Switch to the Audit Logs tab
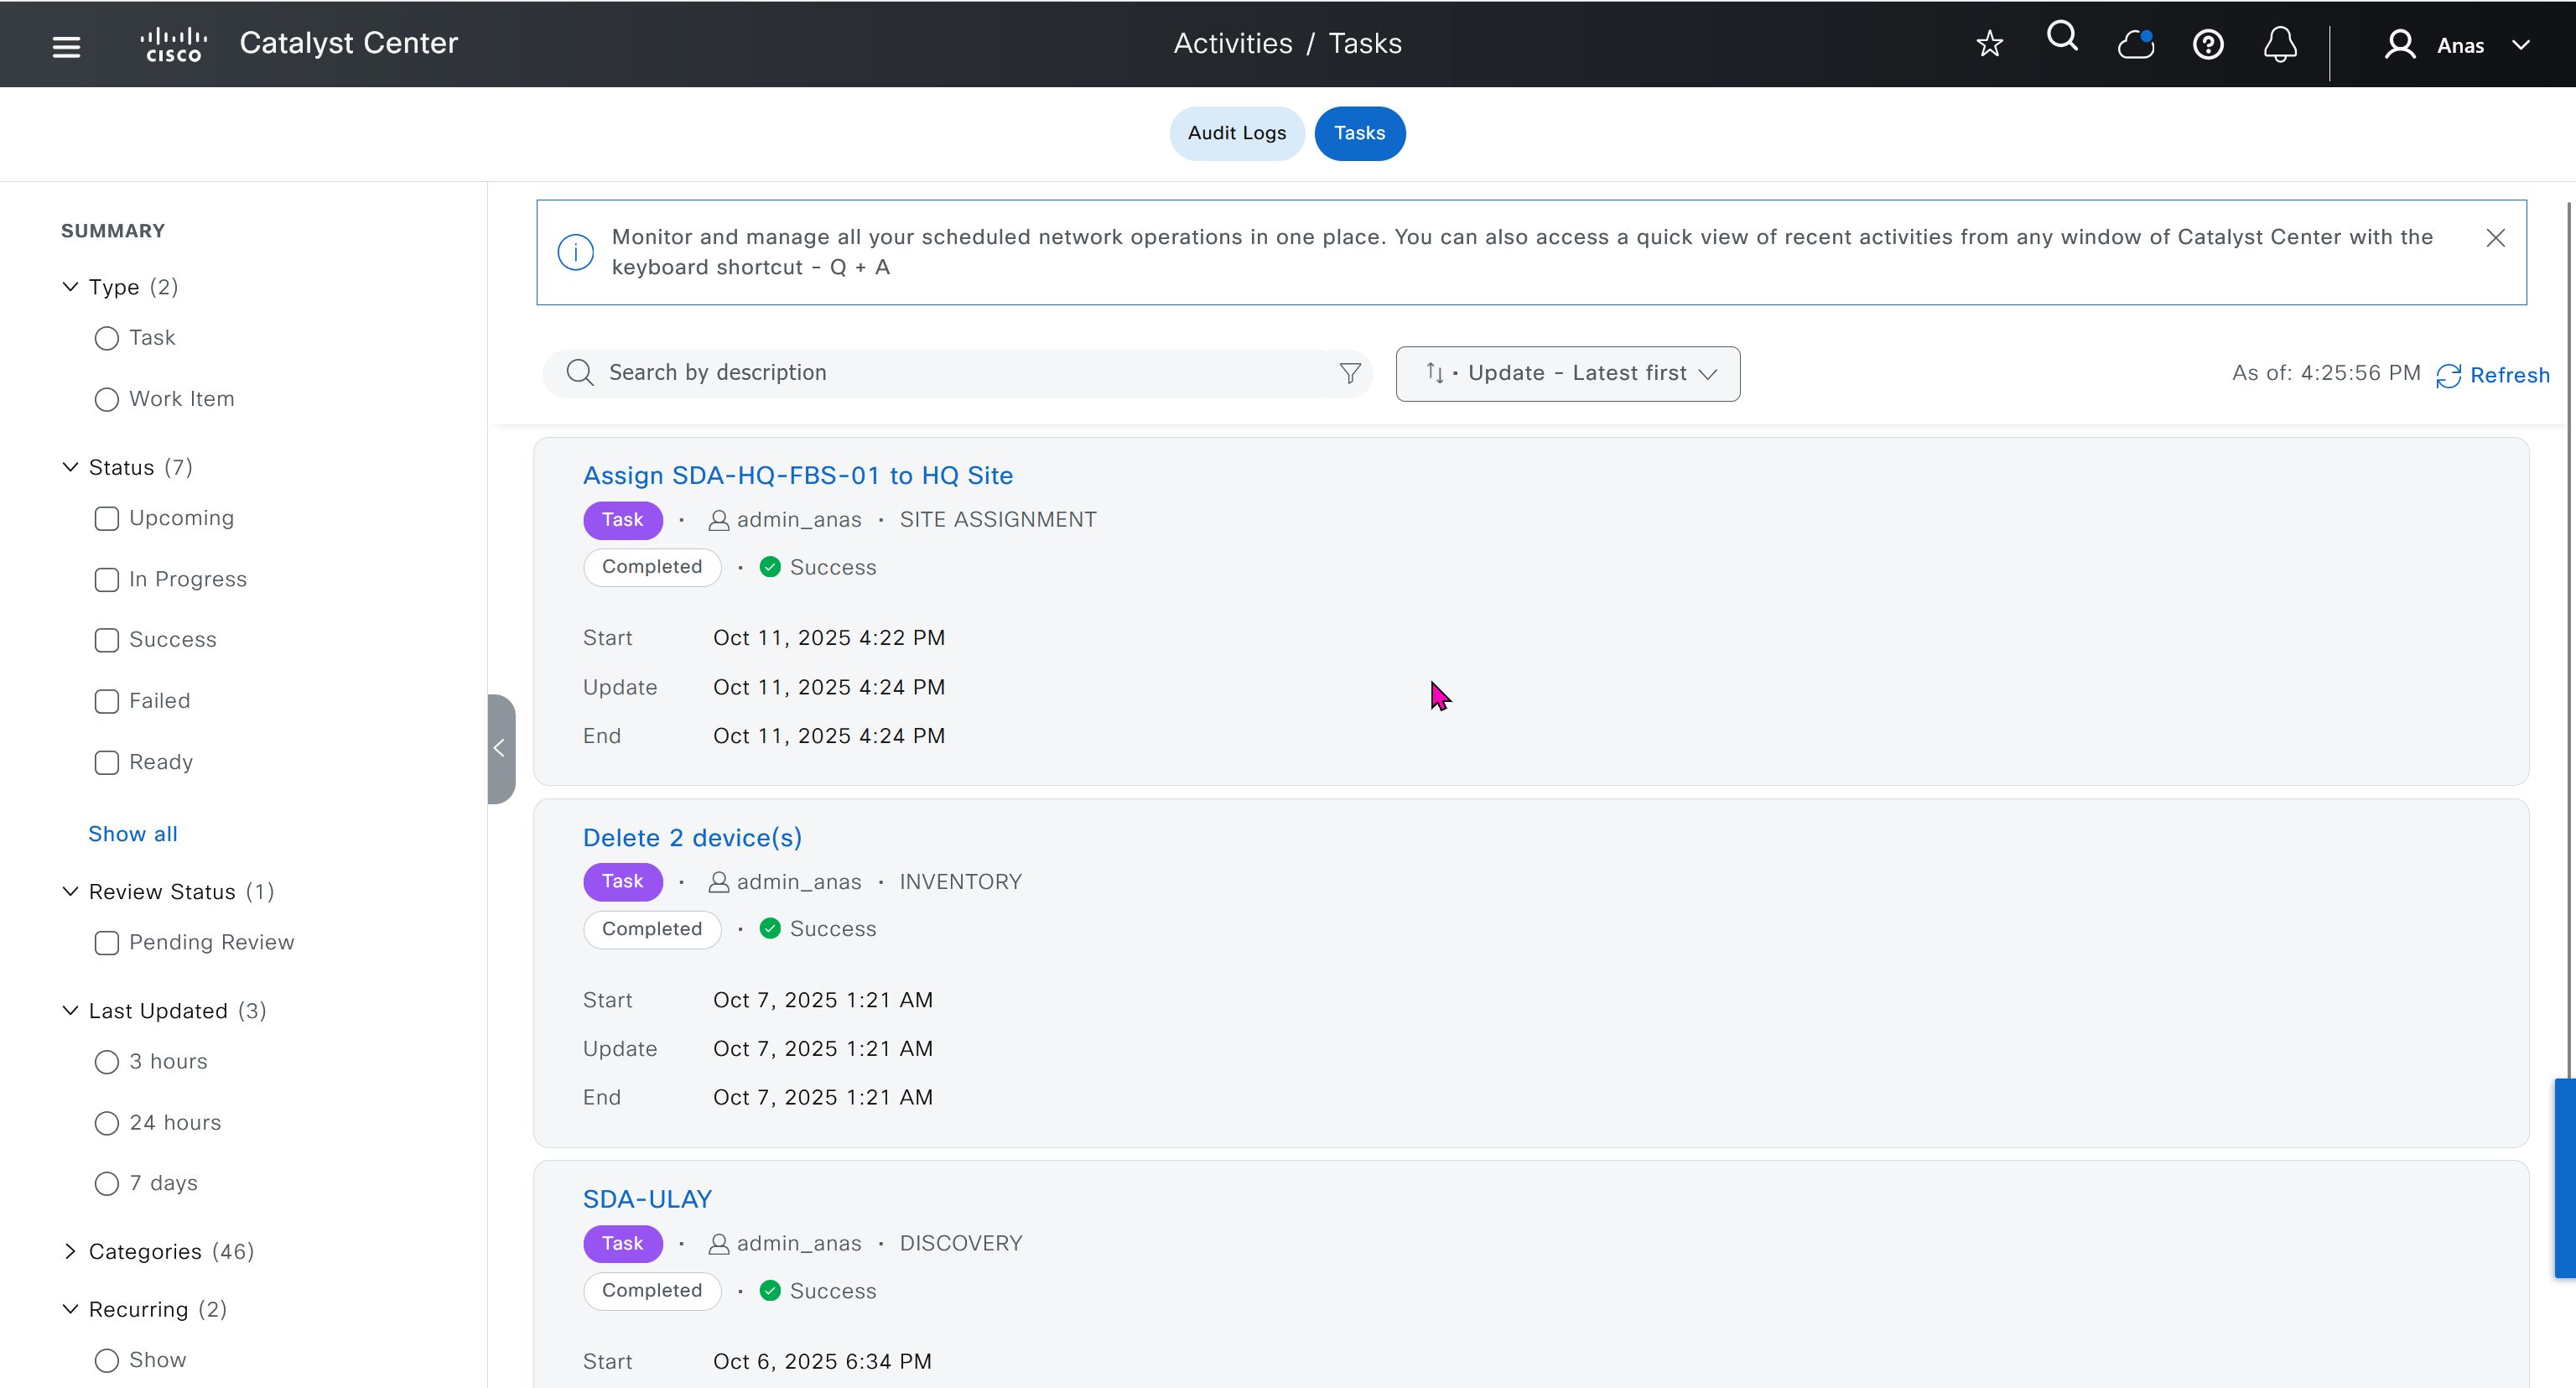 (x=1236, y=133)
